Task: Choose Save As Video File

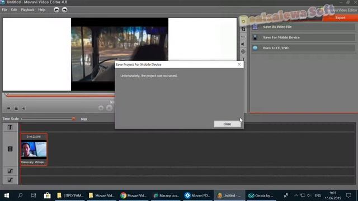Action: click(x=303, y=27)
